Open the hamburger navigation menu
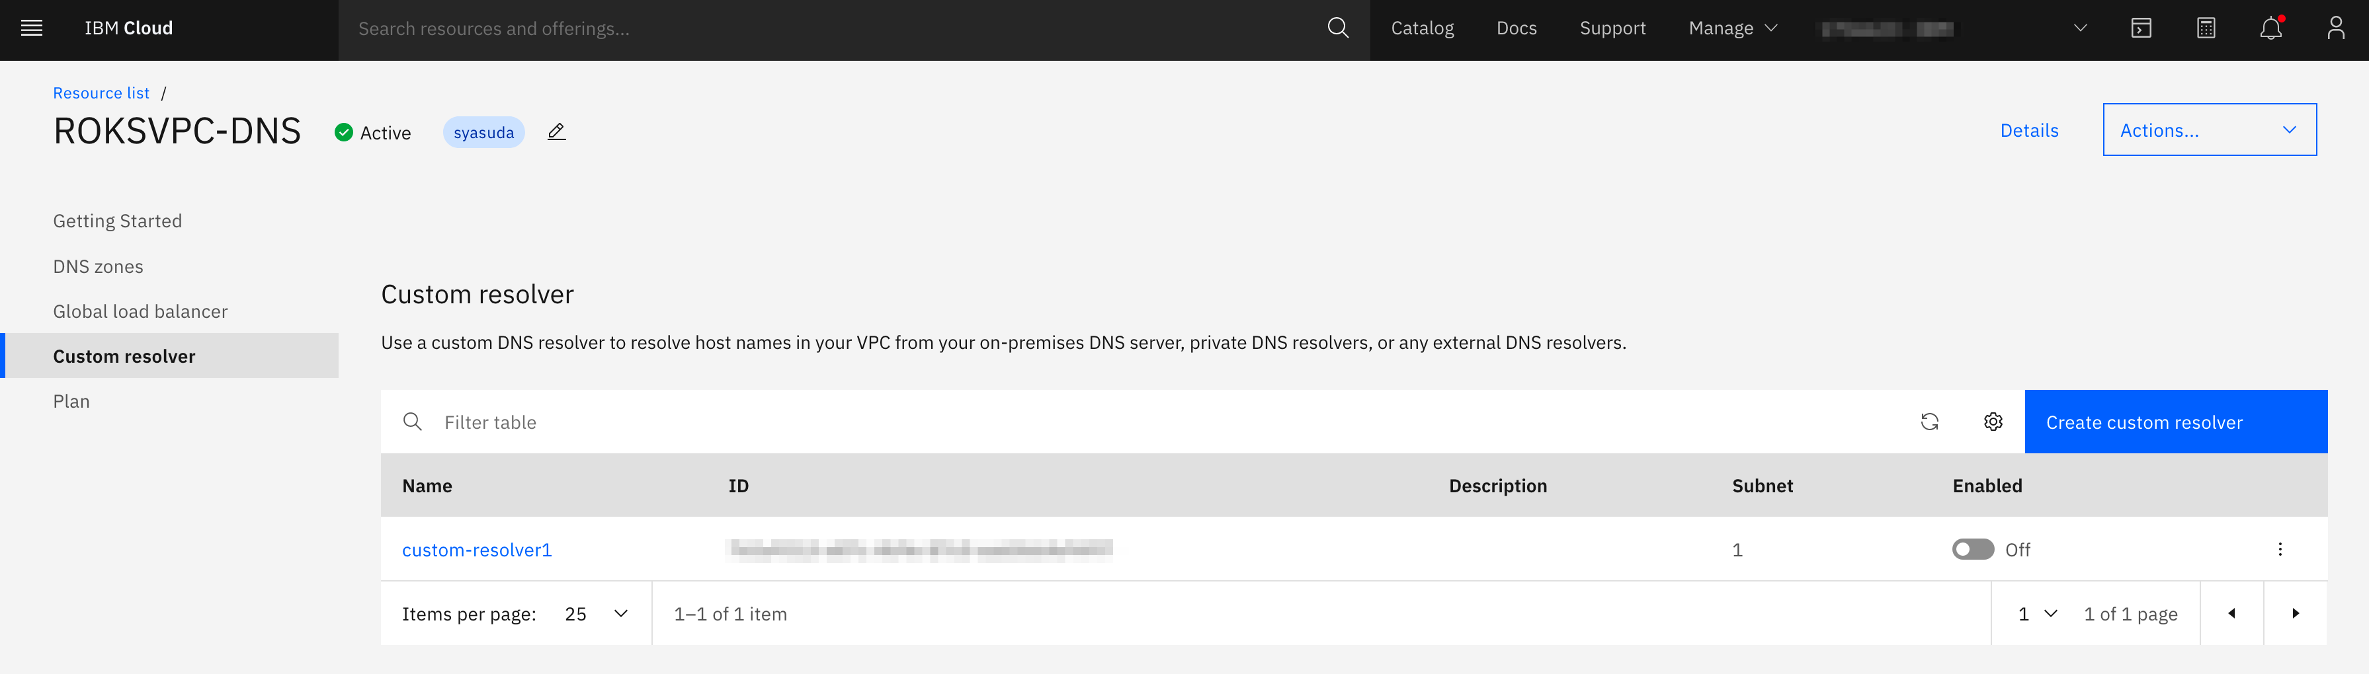 point(32,28)
